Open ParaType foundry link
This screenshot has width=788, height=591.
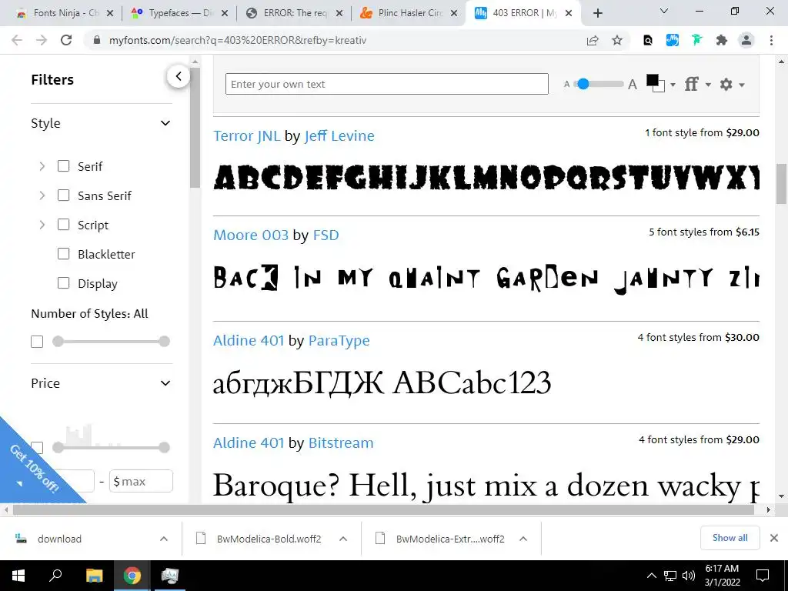coord(339,340)
